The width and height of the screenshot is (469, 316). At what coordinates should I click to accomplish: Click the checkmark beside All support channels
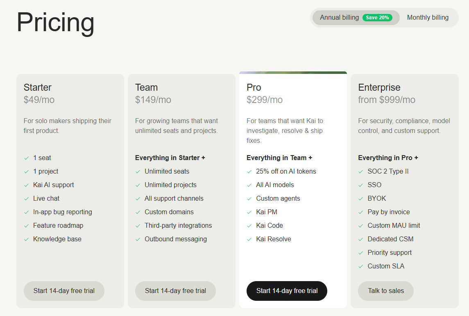[x=138, y=199]
